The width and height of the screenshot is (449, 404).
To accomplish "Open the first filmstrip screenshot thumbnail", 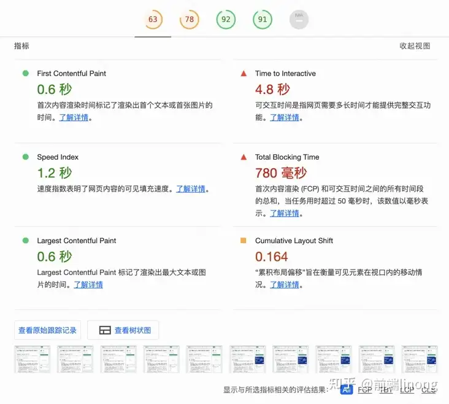I will (32, 360).
